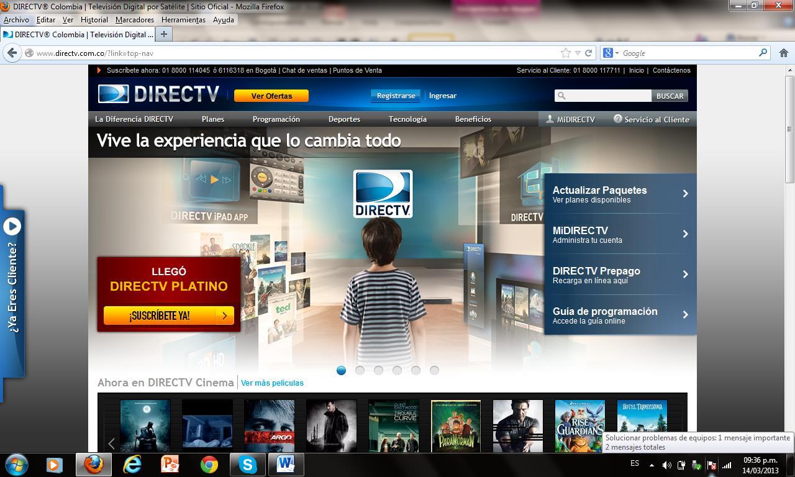The height and width of the screenshot is (477, 795).
Task: Select the fifth carousel slide dot
Action: point(416,370)
